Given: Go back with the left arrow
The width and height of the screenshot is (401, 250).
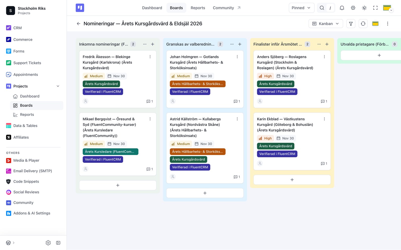Looking at the screenshot, I should [78, 24].
